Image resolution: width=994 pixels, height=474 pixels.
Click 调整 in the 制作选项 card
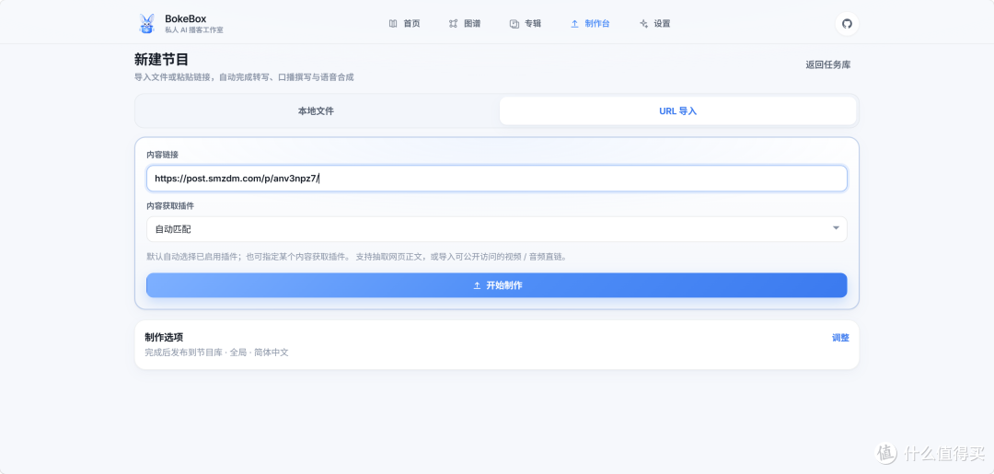[840, 338]
